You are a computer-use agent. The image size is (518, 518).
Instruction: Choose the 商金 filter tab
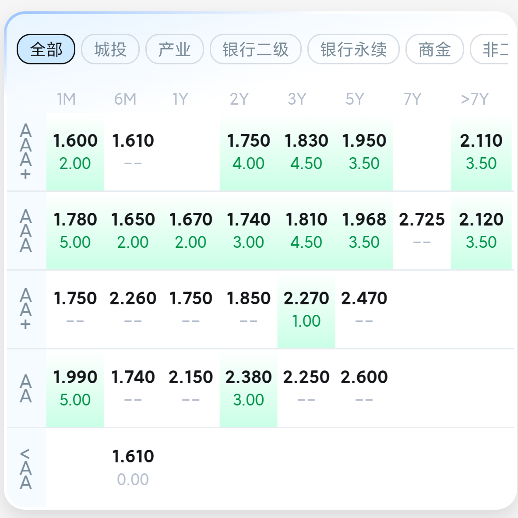click(x=434, y=49)
